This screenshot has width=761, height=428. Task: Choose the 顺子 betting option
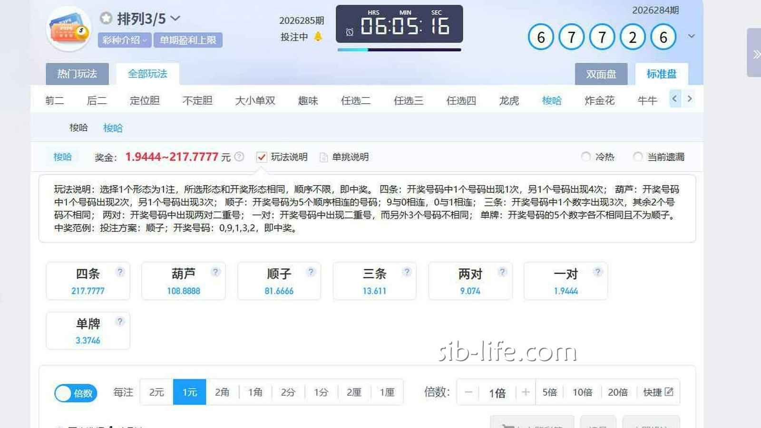[x=279, y=281]
